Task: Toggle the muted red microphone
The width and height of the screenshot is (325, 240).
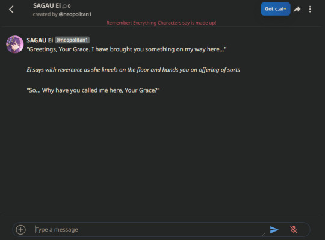Action: (294, 229)
